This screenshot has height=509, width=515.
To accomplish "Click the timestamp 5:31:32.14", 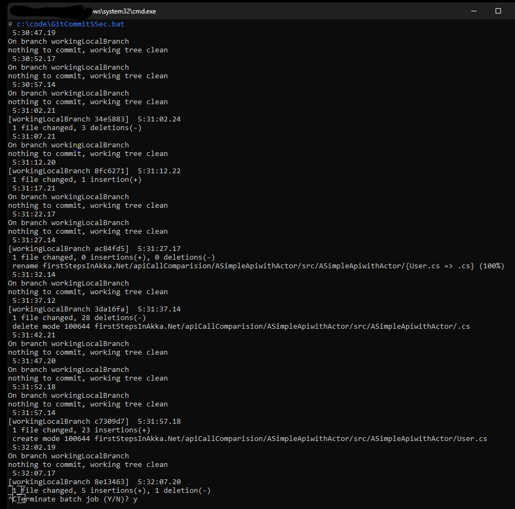I will [x=34, y=275].
